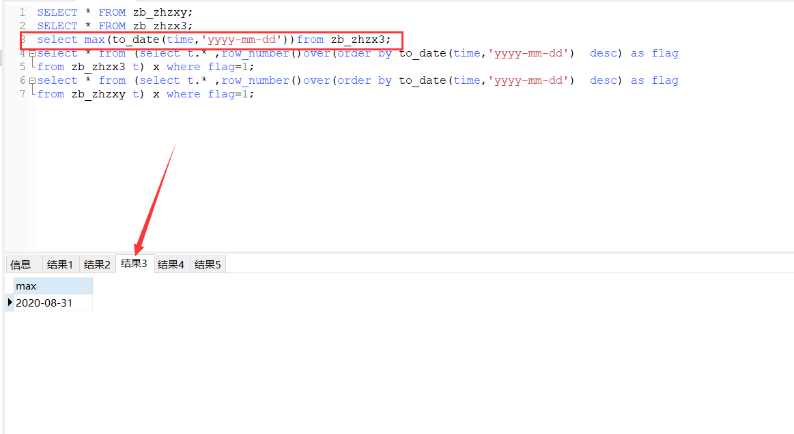Click line number 1 in gutter
This screenshot has height=434, width=794.
pos(23,12)
